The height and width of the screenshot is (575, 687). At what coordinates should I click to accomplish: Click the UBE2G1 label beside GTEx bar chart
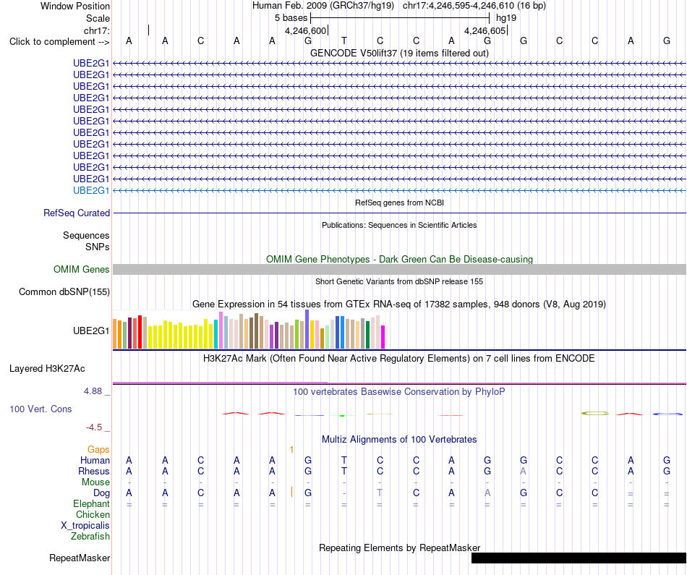[x=91, y=331]
